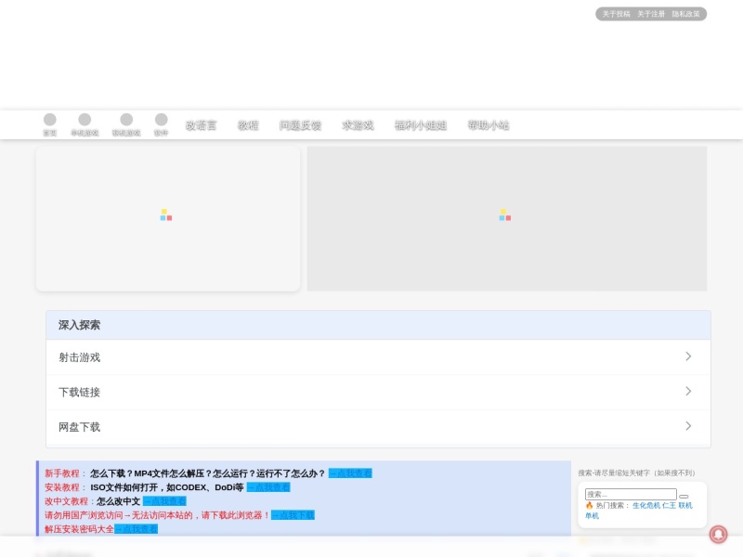
Task: Click the 单机 hot search link
Action: pyautogui.click(x=592, y=516)
